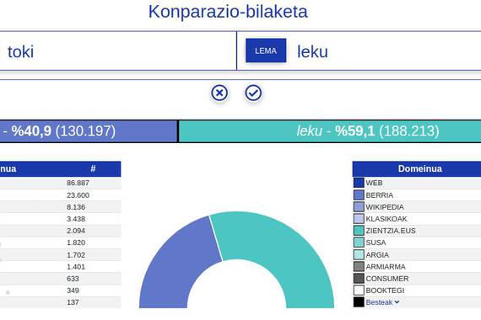
Task: Click the KLASIKOAK color swatch
Action: coord(359,219)
